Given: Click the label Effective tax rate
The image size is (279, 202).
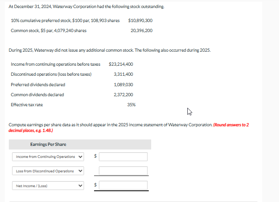Looking at the screenshot, I should click(27, 105).
